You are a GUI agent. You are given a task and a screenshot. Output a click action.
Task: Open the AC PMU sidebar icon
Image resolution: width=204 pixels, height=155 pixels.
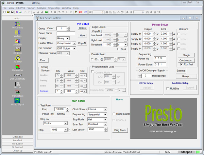pyautogui.click(x=18, y=59)
